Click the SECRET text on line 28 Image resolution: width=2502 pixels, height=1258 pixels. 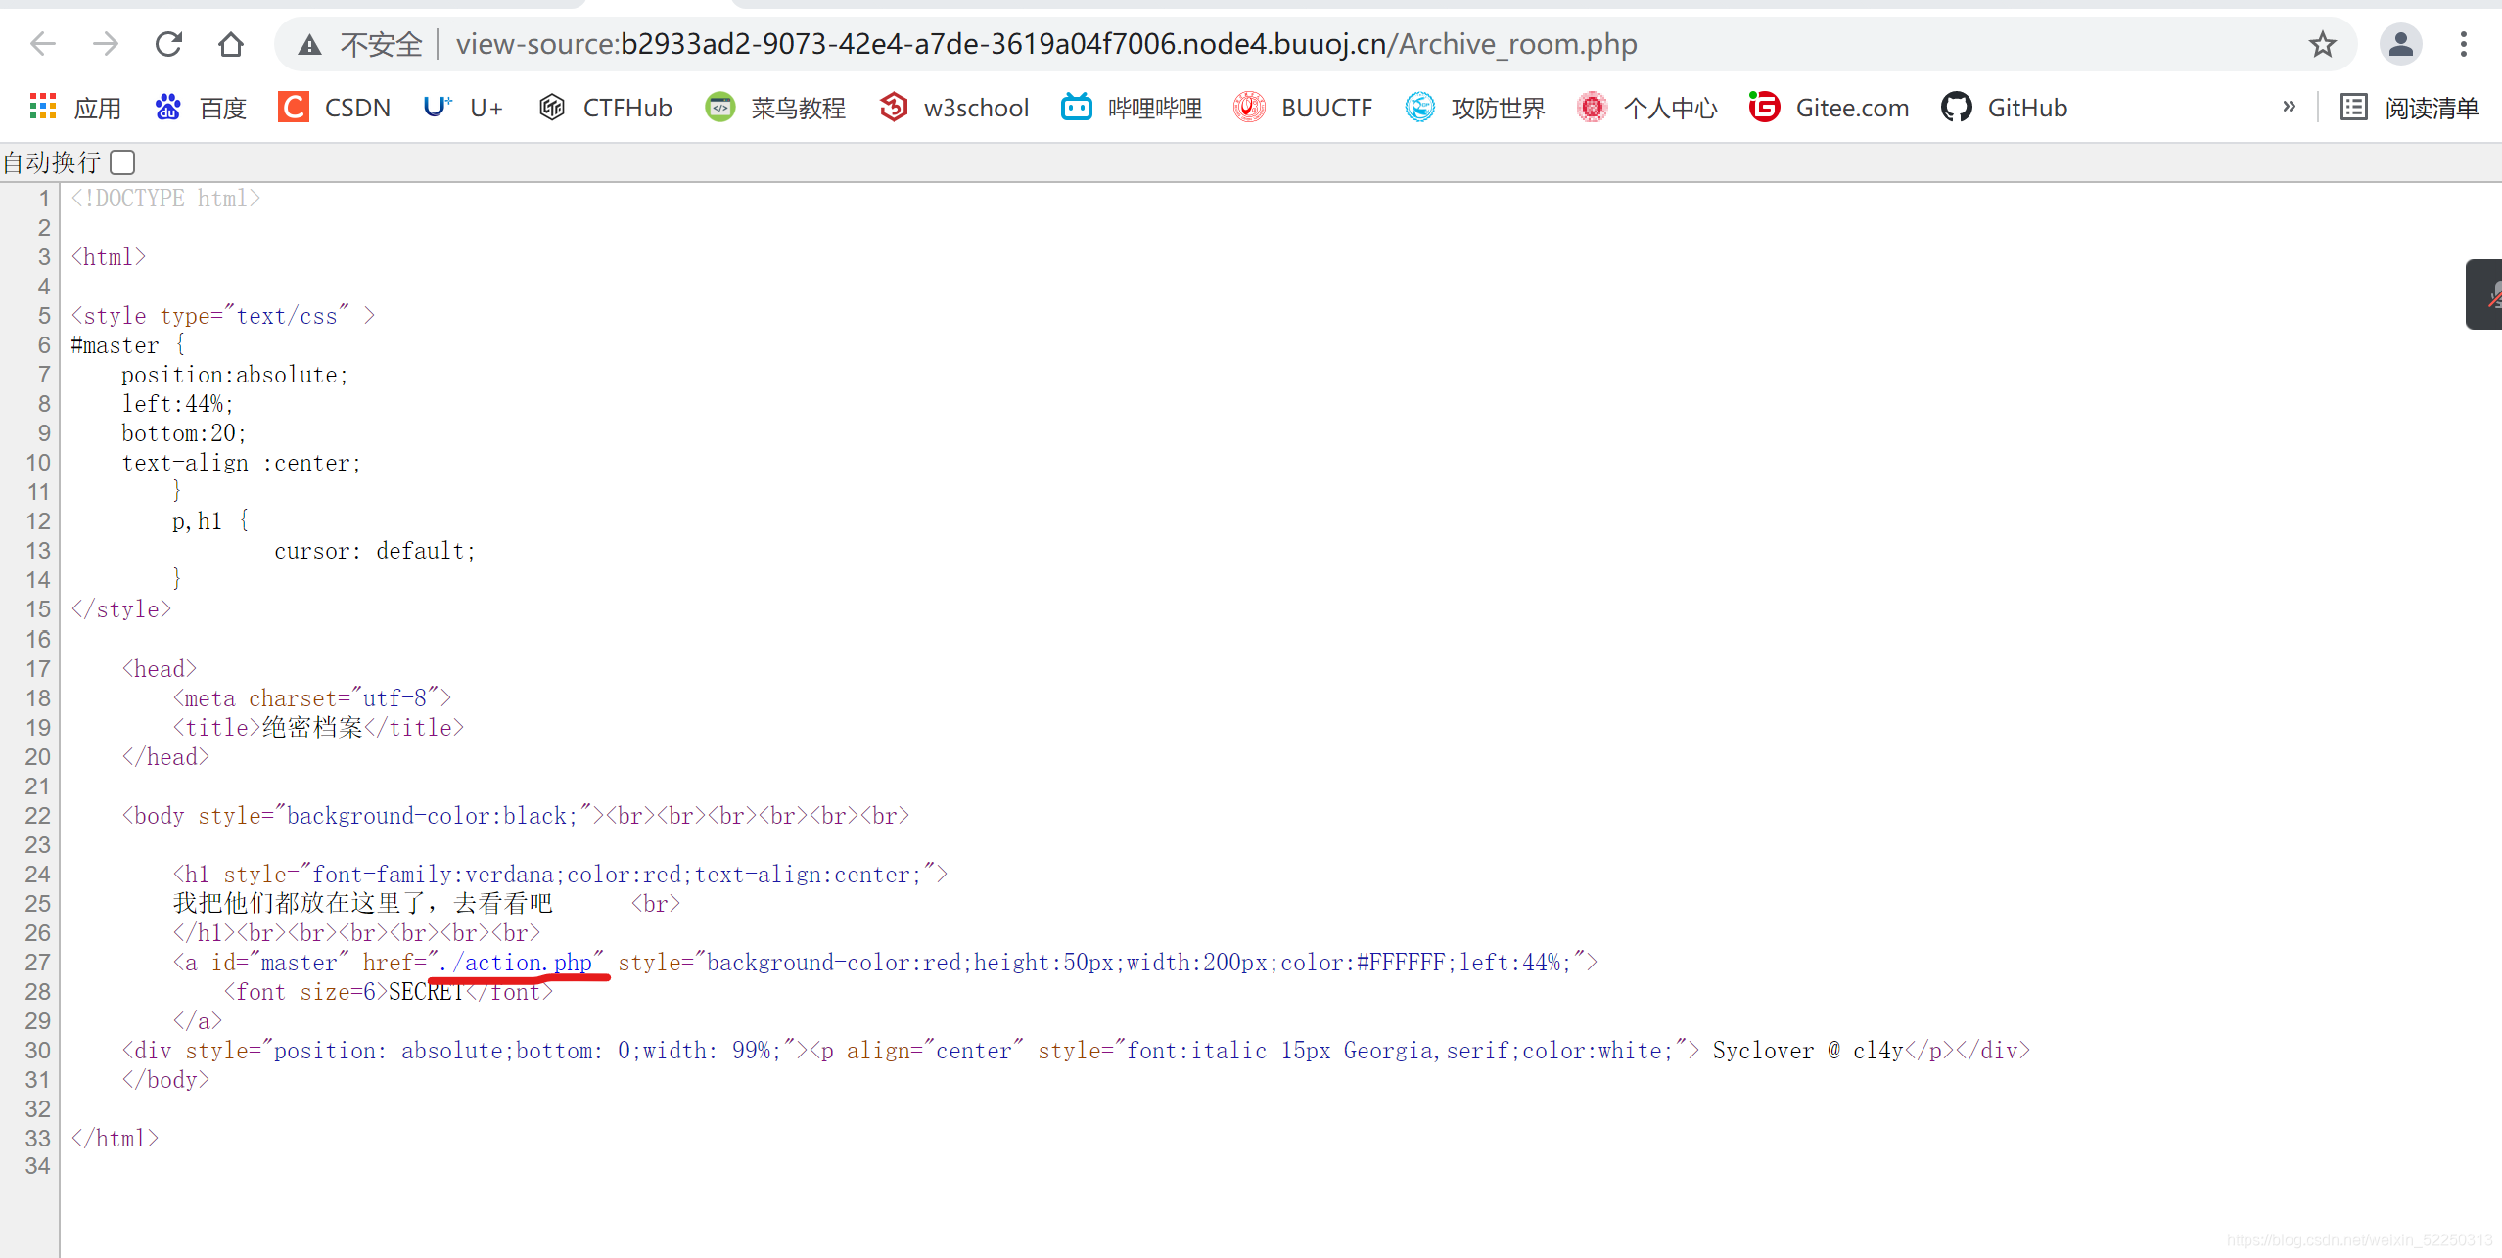click(426, 992)
